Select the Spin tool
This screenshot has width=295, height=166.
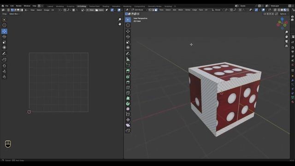click(x=128, y=103)
